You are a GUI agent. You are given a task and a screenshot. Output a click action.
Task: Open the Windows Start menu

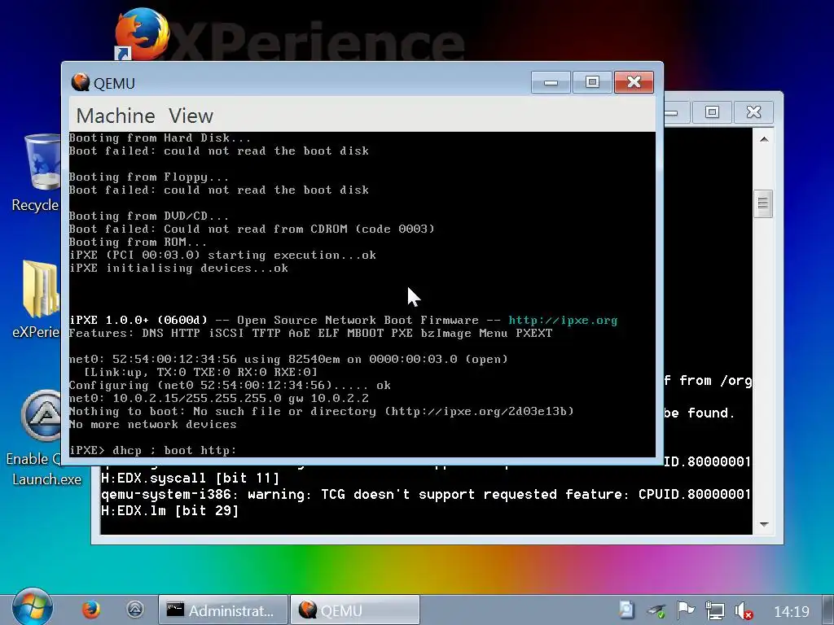click(x=32, y=607)
